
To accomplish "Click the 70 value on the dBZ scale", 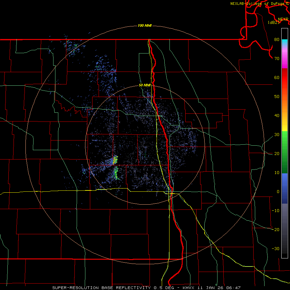I will click(277, 59).
